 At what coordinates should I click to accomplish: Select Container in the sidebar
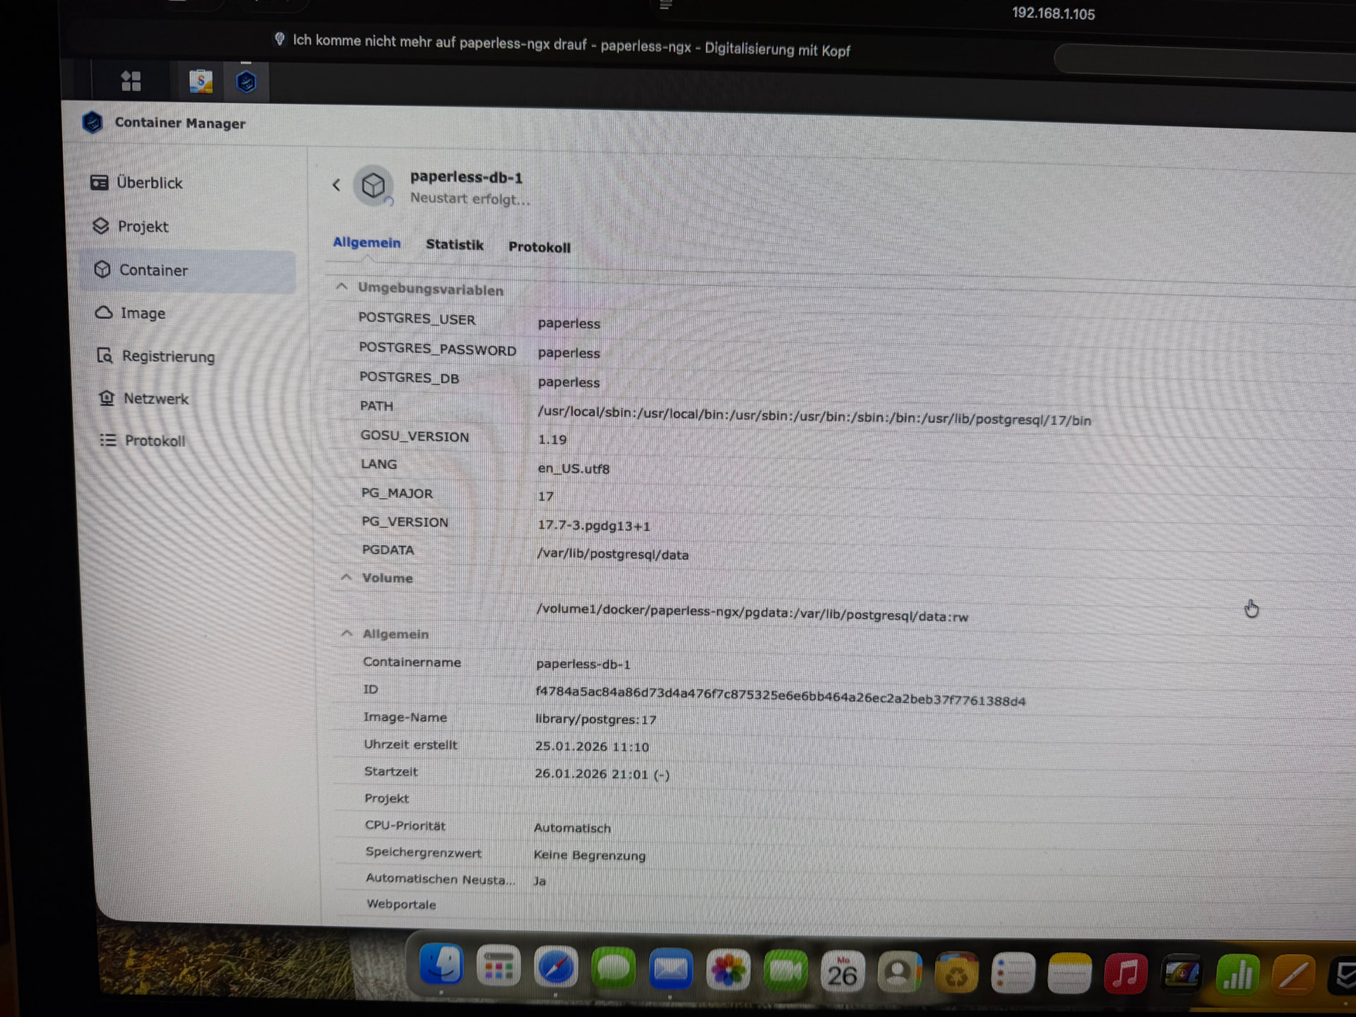point(153,270)
